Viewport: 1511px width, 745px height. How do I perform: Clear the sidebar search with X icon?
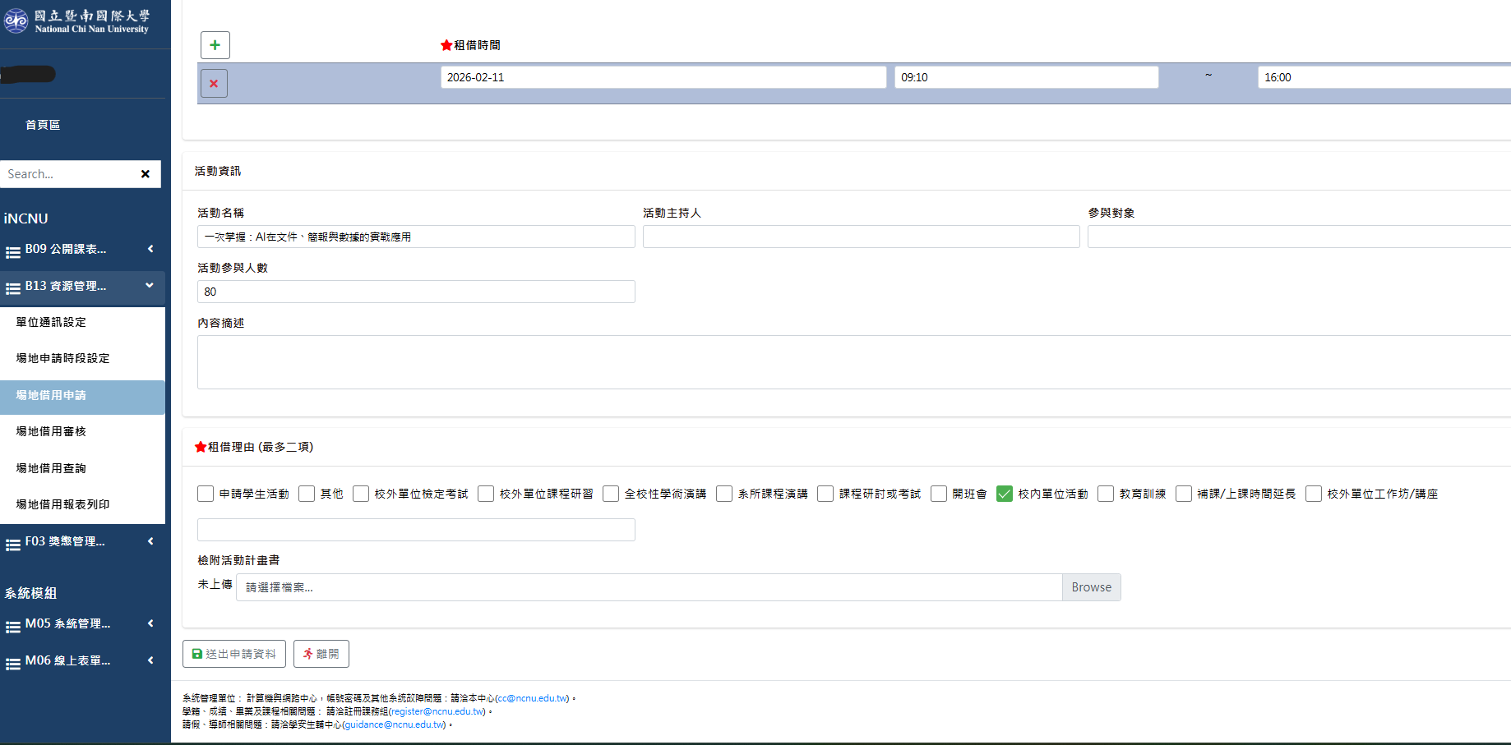[x=146, y=174]
